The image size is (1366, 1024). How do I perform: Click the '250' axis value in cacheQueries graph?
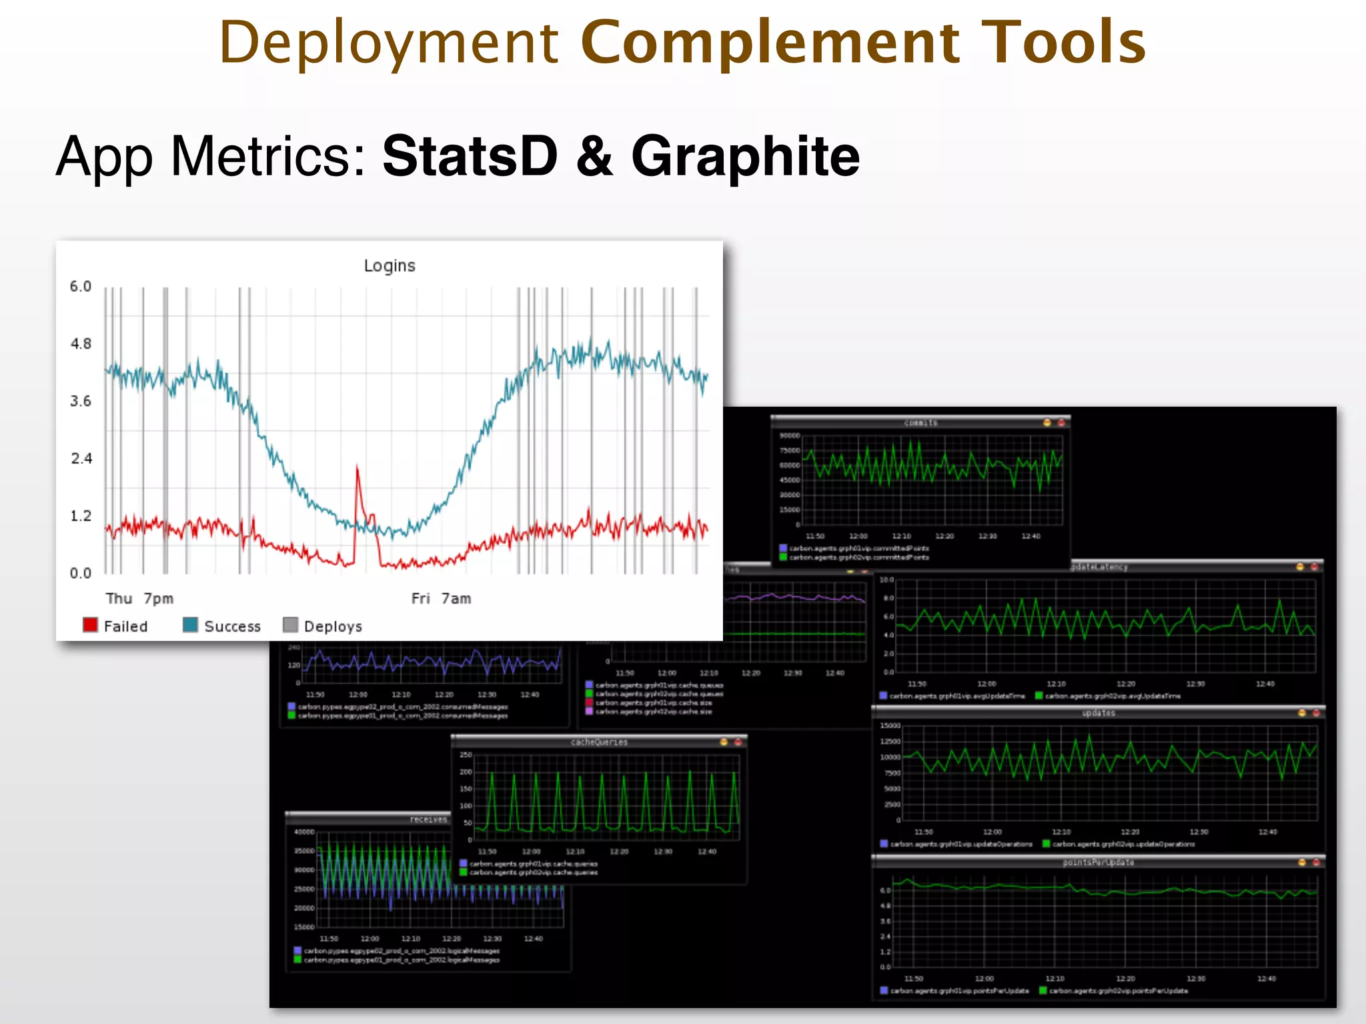click(x=466, y=755)
